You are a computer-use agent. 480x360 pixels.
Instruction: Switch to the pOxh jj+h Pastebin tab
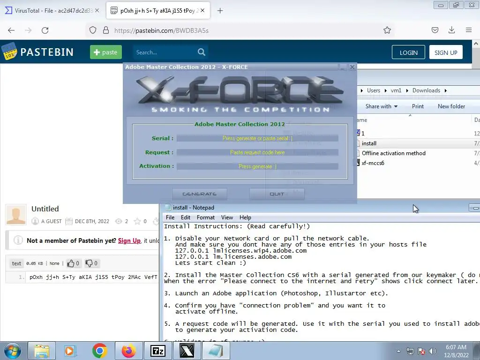[x=158, y=10]
